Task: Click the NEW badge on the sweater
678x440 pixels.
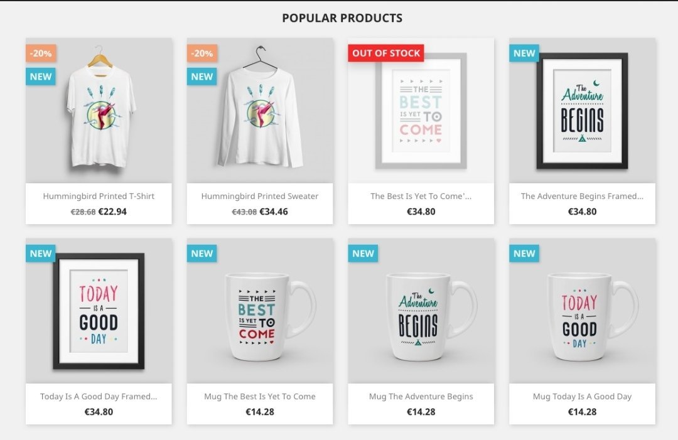Action: (x=202, y=77)
